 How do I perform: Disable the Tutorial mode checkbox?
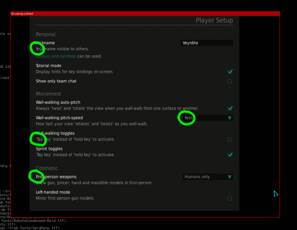click(x=230, y=72)
